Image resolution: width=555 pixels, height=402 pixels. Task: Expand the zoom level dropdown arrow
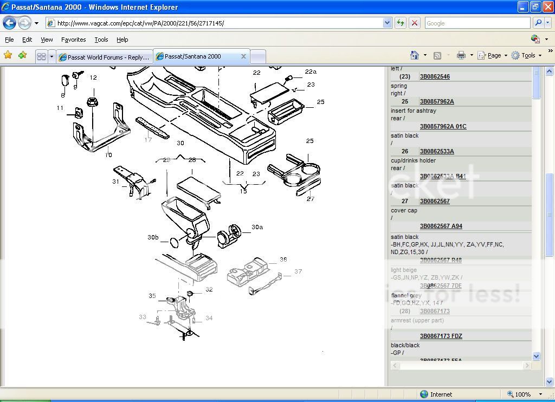(x=540, y=394)
